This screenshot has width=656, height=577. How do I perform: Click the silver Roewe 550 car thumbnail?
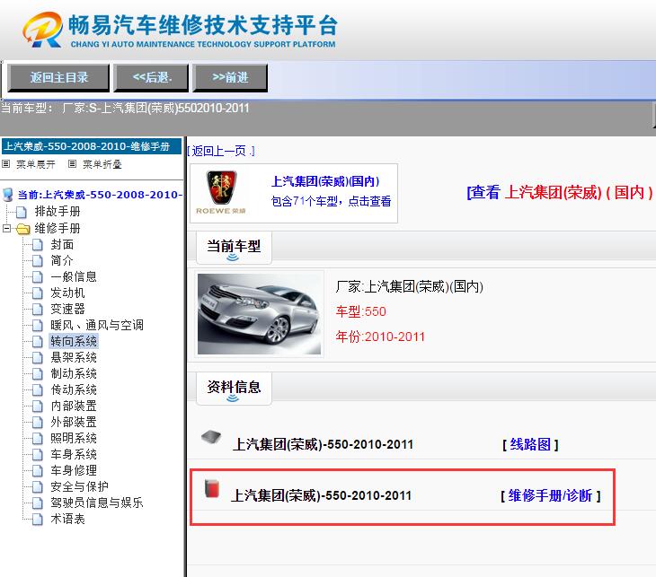[x=259, y=314]
